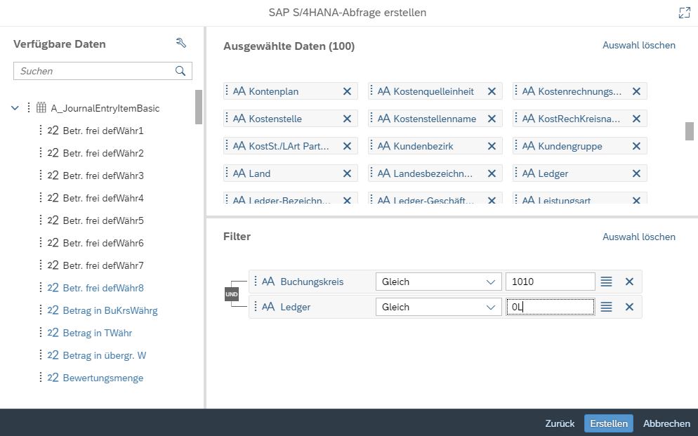Click drag handle of Buchungskreis filter
Image resolution: width=698 pixels, height=436 pixels.
(x=256, y=281)
